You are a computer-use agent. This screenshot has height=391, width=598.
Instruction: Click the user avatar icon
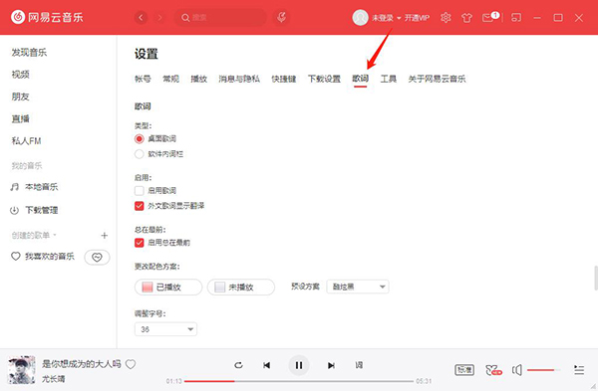pos(360,18)
